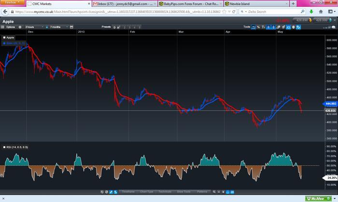Toggle the RSI (14, 0.5, 0.5) legend checkbox
338x202 pixels.
click(4, 147)
